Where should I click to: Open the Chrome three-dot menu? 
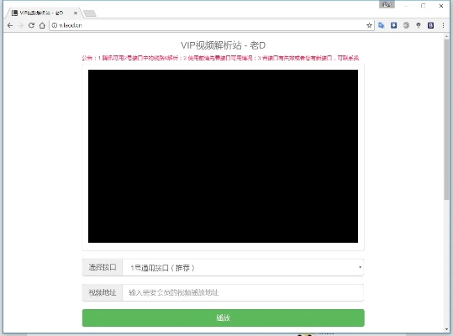443,25
